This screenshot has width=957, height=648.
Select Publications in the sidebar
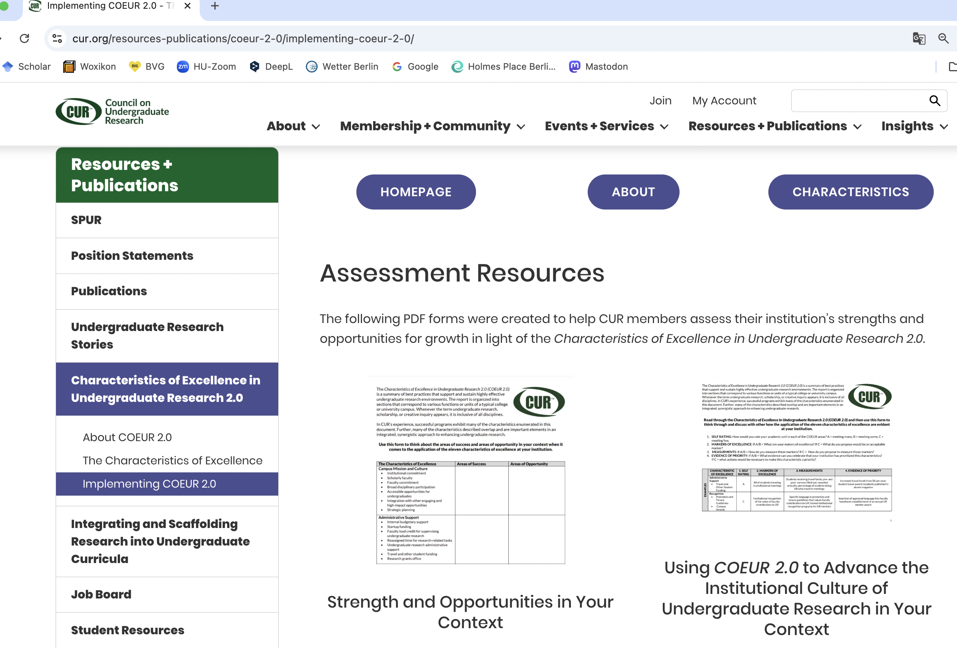[x=167, y=291]
